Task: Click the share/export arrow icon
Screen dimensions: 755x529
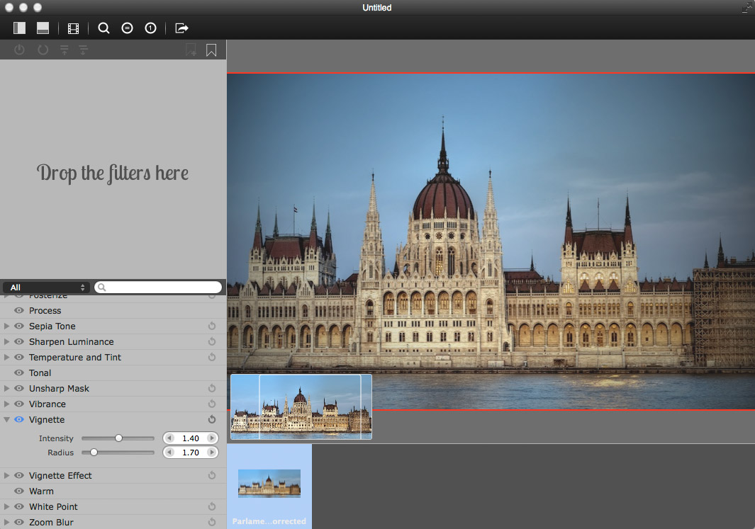Action: pyautogui.click(x=181, y=28)
